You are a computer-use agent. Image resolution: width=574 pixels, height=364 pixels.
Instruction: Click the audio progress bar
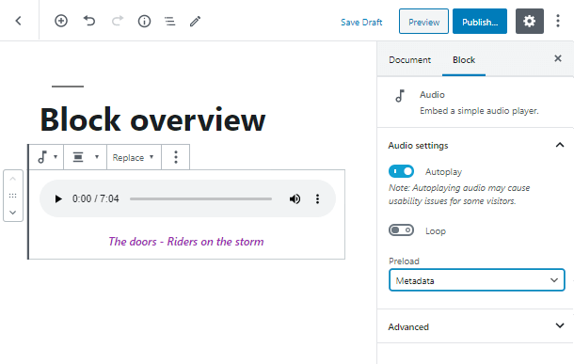coord(200,199)
